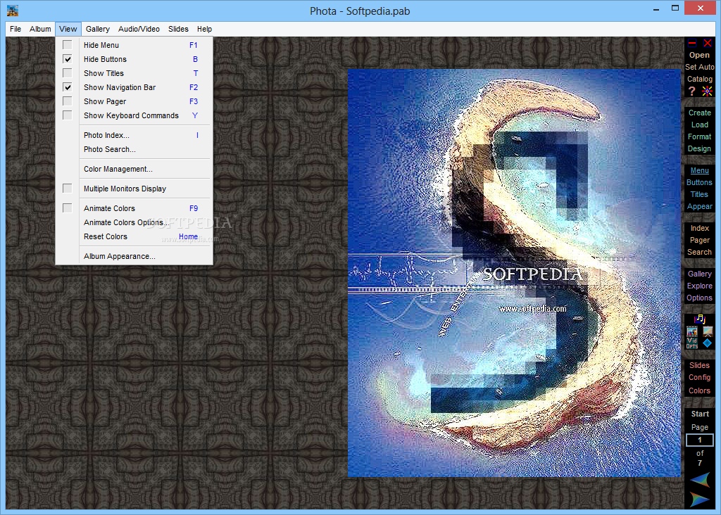Click the red minus icon in the navigation bar
This screenshot has width=721, height=515.
pos(692,43)
